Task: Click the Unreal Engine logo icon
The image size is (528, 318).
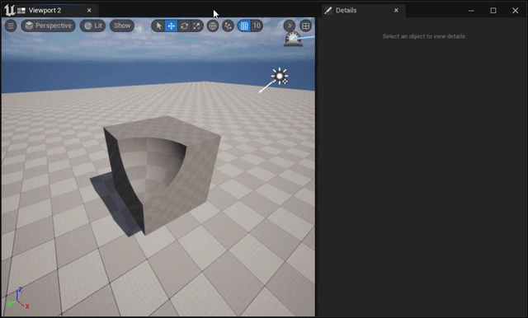Action: tap(9, 10)
